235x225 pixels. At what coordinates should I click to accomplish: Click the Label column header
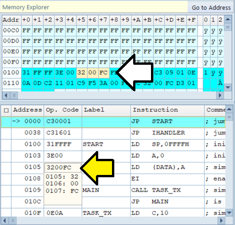(x=106, y=110)
